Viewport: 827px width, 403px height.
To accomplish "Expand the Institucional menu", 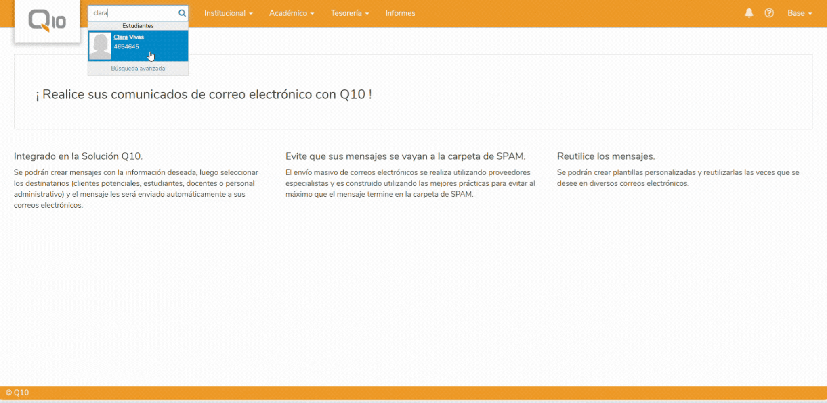I will (228, 13).
